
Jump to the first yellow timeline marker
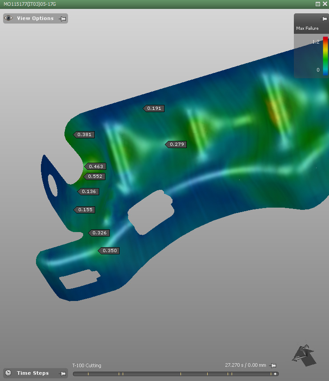pos(88,374)
